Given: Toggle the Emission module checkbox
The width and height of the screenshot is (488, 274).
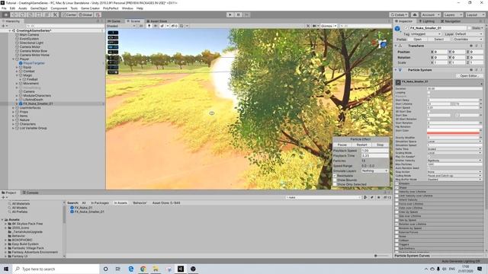Looking at the screenshot, I should click(396, 183).
